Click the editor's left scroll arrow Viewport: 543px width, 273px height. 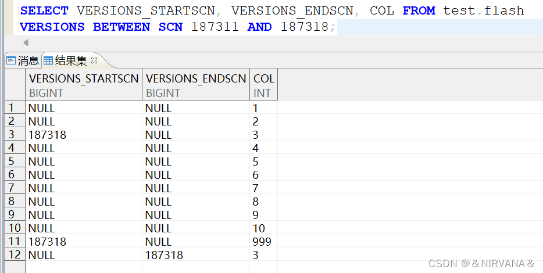(26, 43)
